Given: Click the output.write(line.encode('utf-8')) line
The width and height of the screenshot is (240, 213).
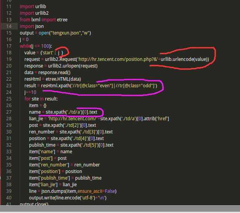Looking at the screenshot, I should coord(68,198).
